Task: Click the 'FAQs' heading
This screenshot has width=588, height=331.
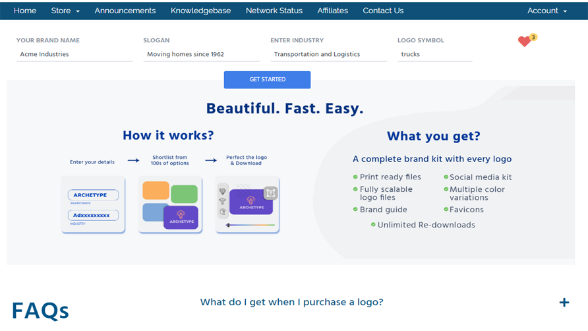Action: (40, 311)
